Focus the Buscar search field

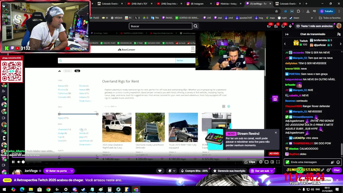point(161,26)
